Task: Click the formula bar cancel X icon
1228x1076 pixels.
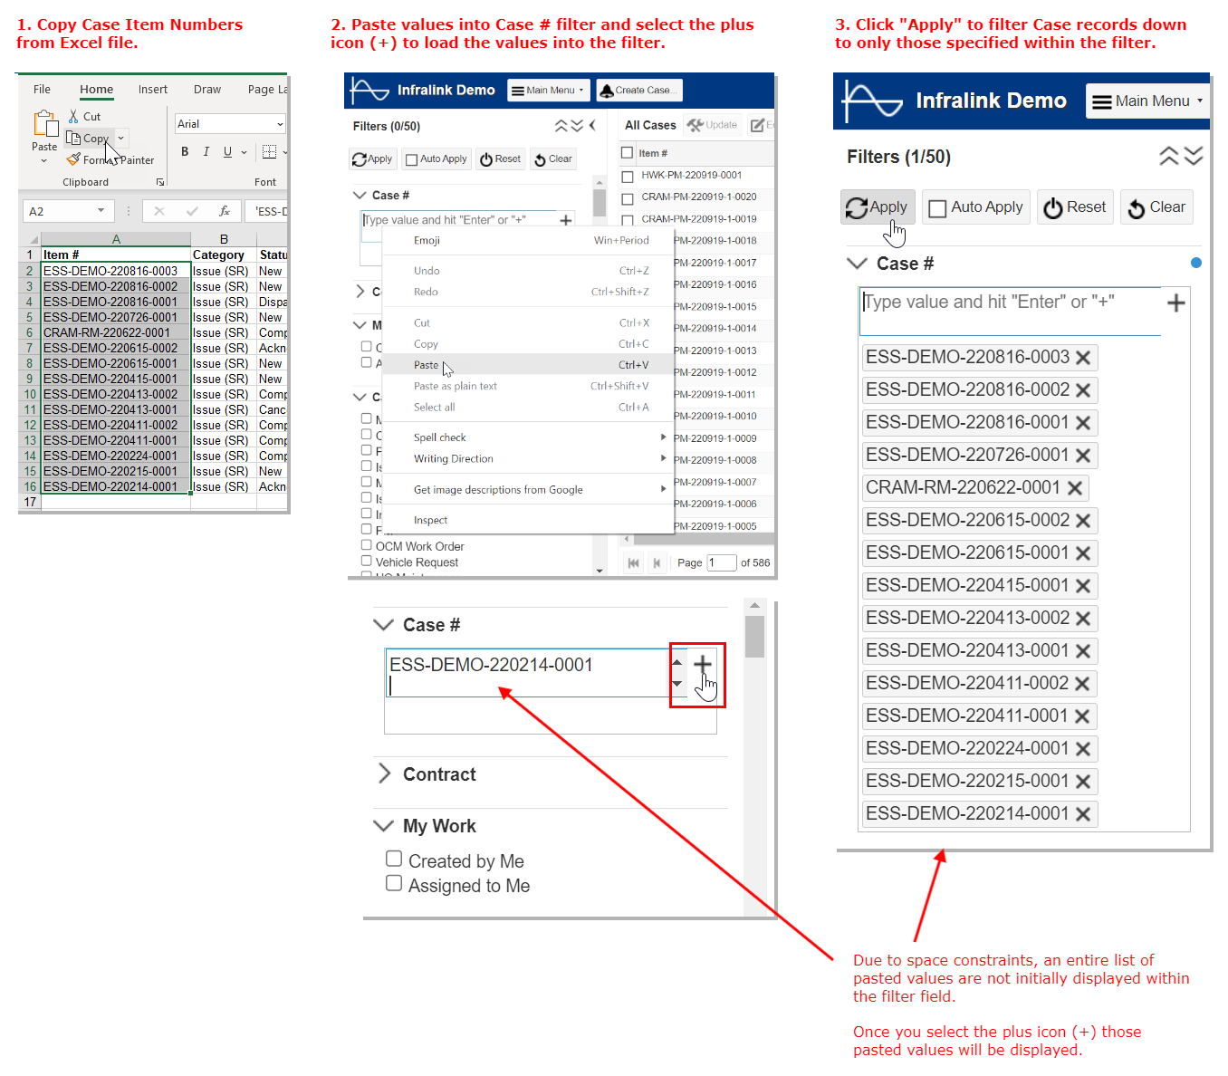Action: tap(159, 211)
